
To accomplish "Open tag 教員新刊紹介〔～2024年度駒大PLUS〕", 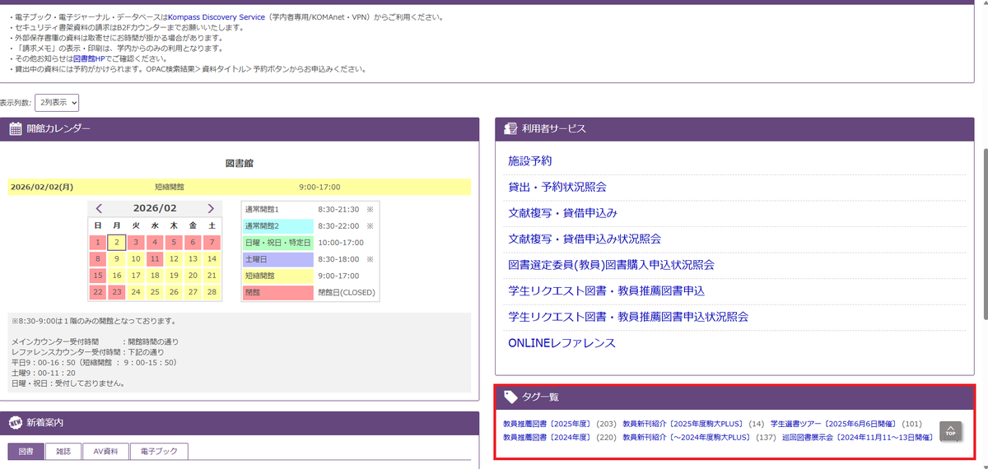I will coord(687,438).
